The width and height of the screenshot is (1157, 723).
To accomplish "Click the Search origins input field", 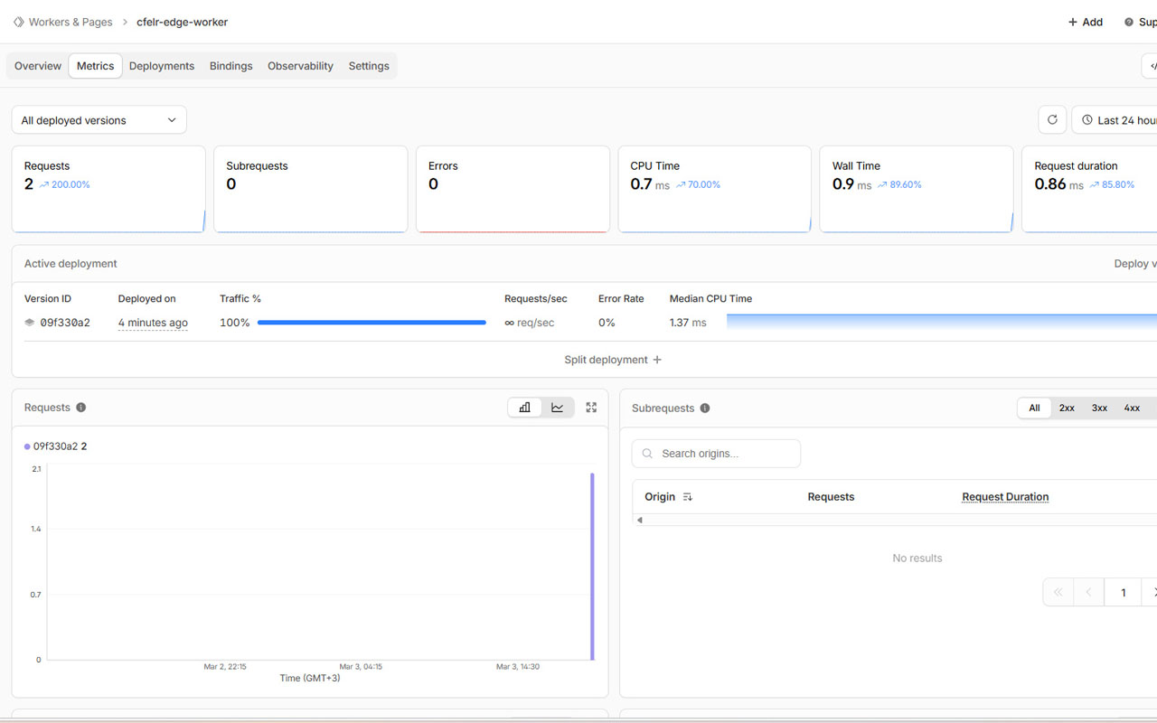I will [716, 453].
